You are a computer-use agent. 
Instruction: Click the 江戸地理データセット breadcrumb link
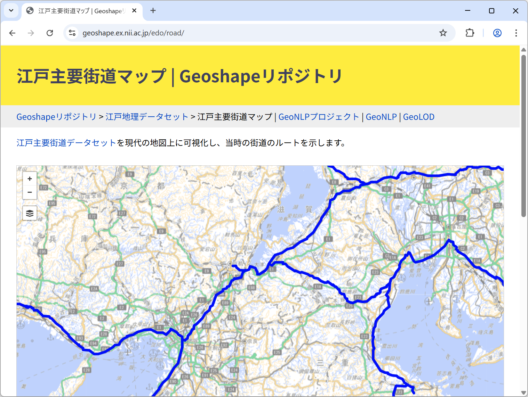tap(147, 117)
